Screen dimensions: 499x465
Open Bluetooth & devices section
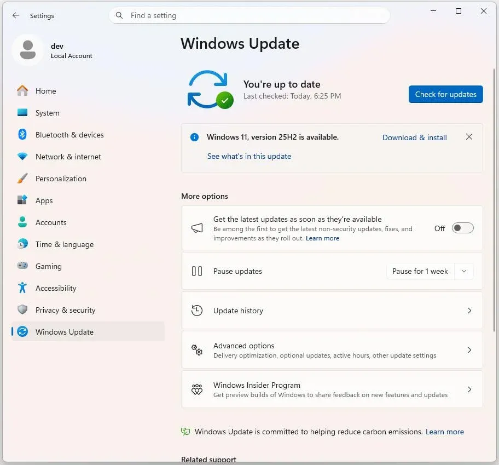pyautogui.click(x=88, y=134)
